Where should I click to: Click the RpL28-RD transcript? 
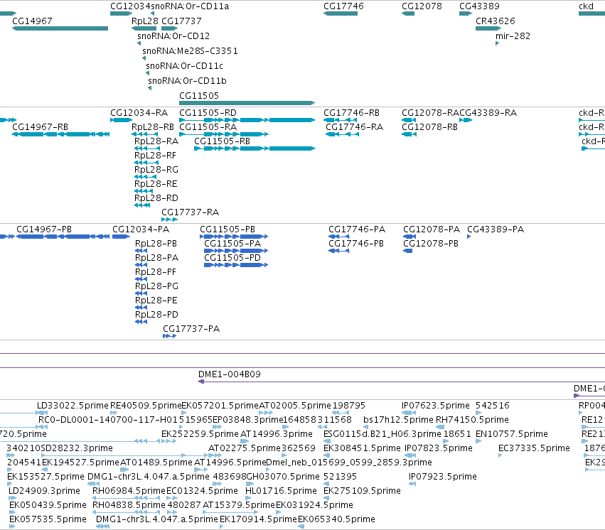(142, 205)
